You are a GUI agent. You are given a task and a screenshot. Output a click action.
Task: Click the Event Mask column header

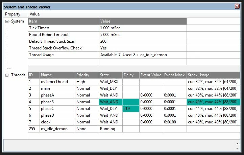tap(175, 75)
